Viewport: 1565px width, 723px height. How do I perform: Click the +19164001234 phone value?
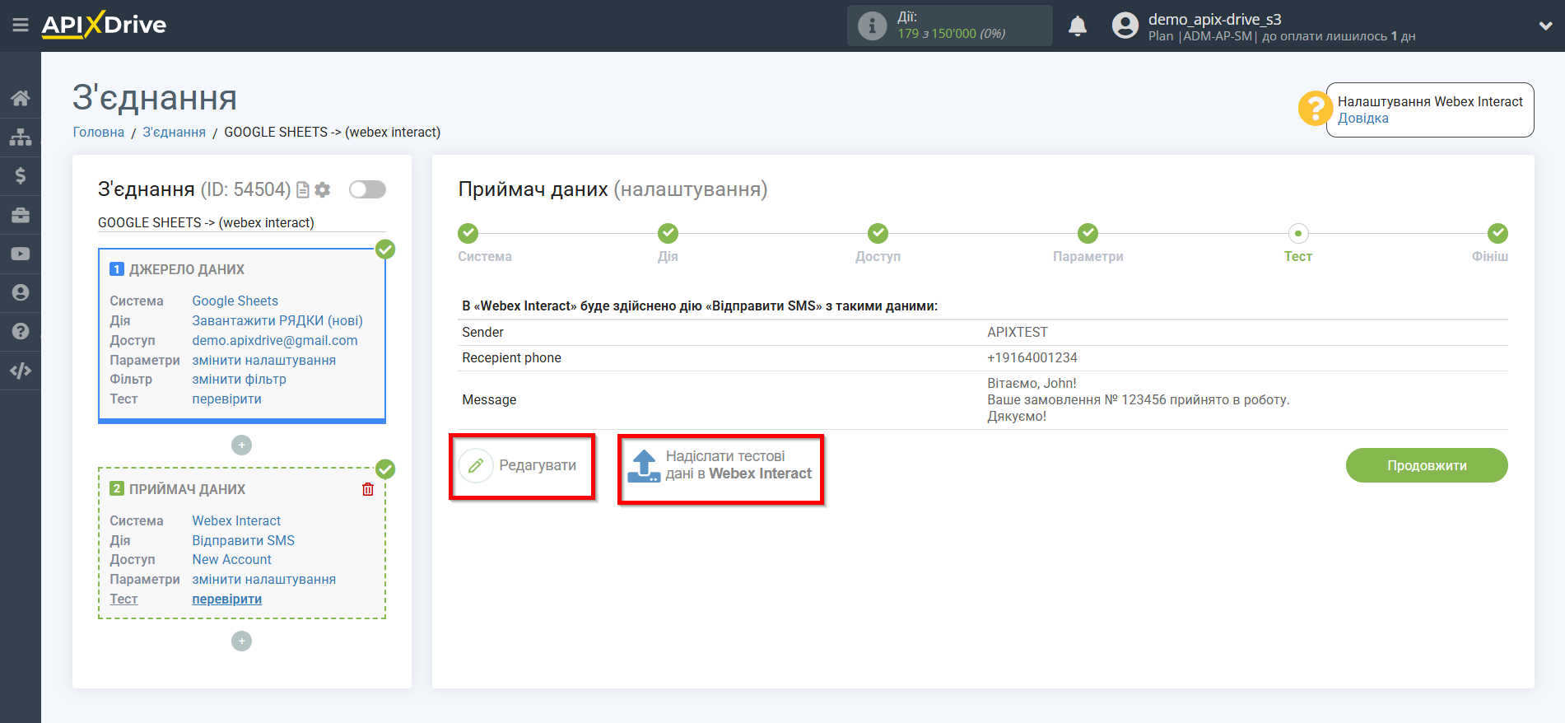click(1032, 358)
